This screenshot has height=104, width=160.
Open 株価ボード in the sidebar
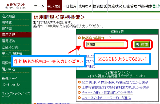pyautogui.click(x=9, y=78)
